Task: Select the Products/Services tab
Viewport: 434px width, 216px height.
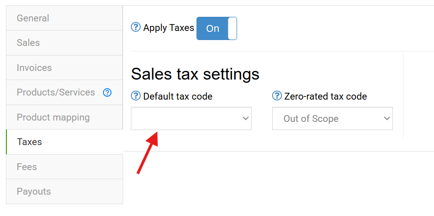Action: point(56,92)
